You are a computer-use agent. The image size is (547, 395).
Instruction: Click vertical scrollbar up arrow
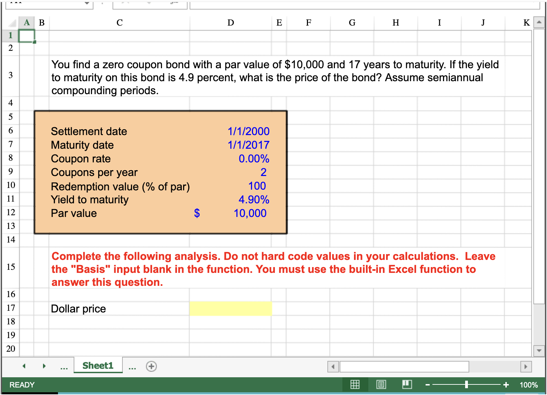coord(539,23)
